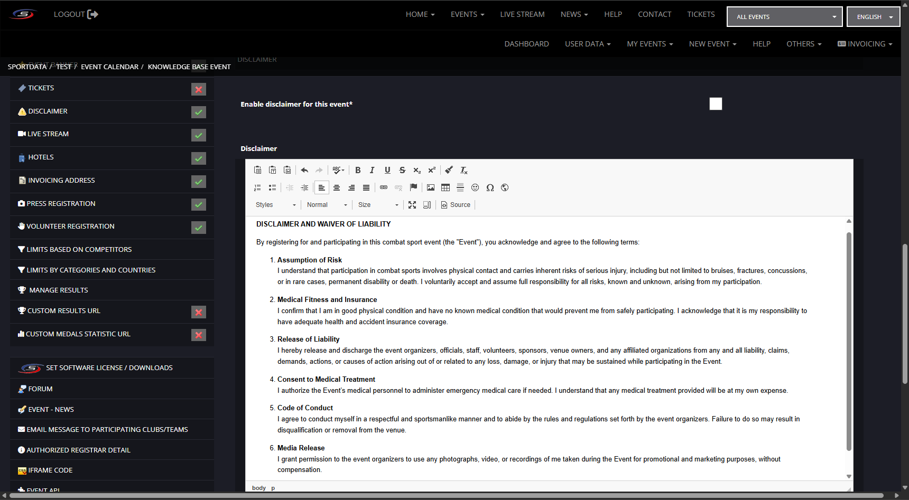Insert an anchor with flag icon
Viewport: 909px width, 500px height.
[x=413, y=187]
